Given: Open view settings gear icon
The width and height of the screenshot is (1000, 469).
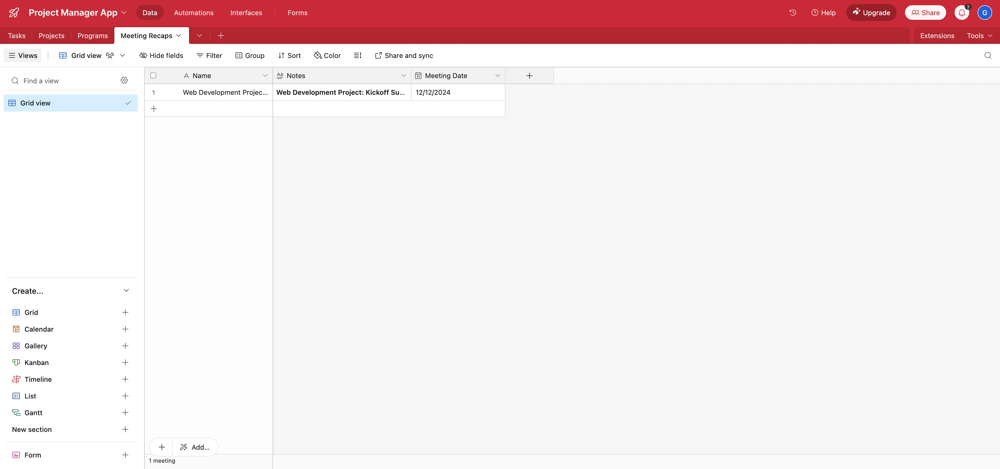Looking at the screenshot, I should [x=124, y=80].
